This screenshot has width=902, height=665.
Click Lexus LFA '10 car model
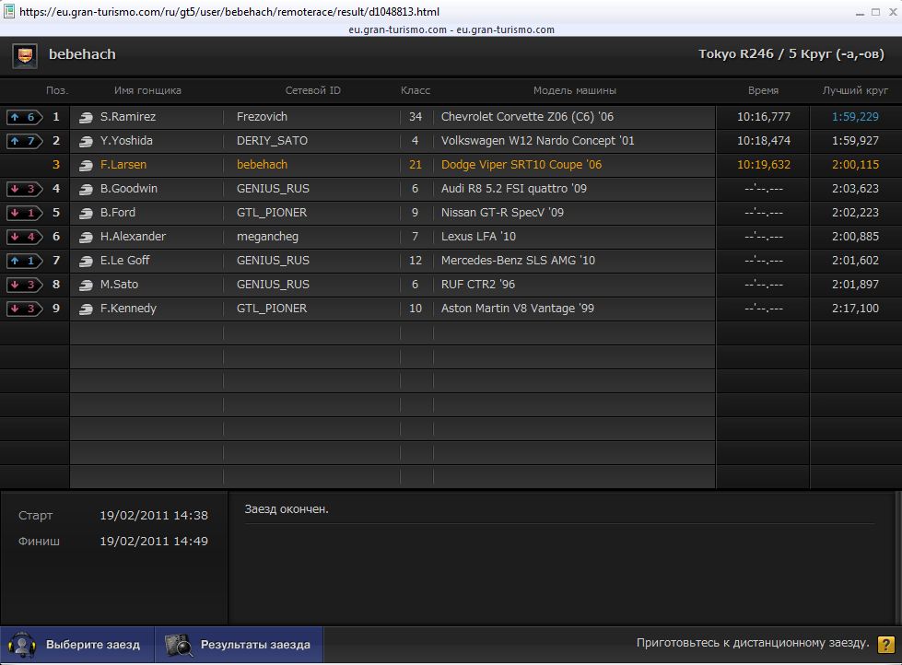(478, 237)
